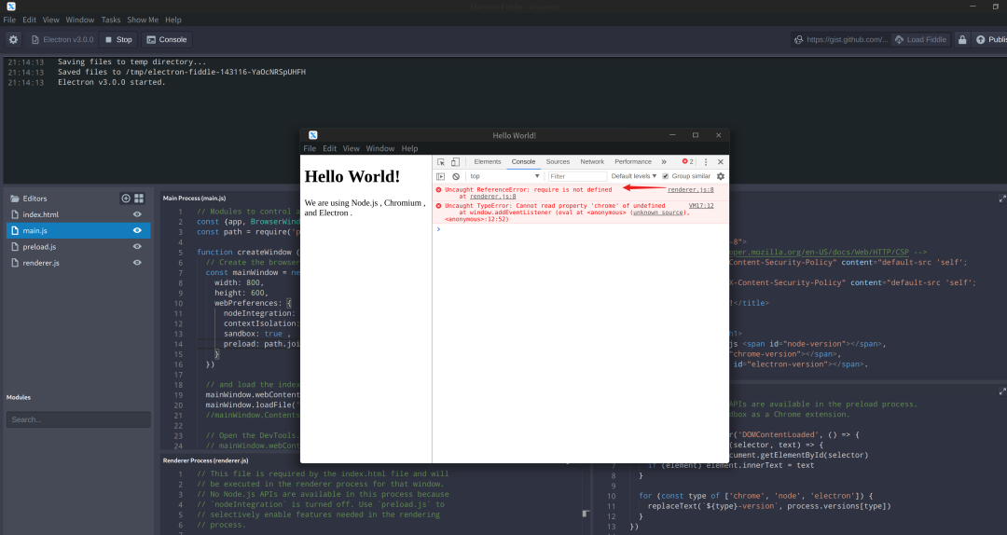
Task: Uncheck Group similar checkbox
Action: coord(666,176)
